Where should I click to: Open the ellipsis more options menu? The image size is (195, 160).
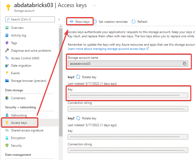(x=94, y=5)
